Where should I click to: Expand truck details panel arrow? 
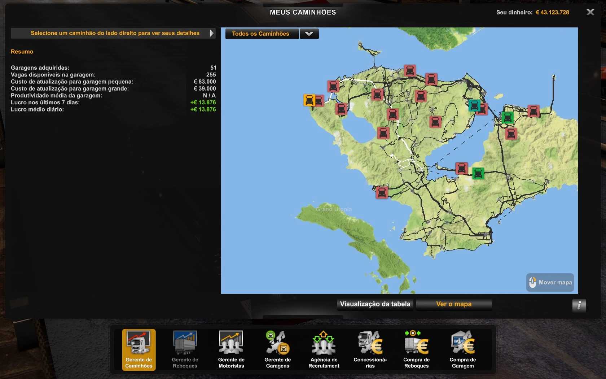[x=211, y=33]
